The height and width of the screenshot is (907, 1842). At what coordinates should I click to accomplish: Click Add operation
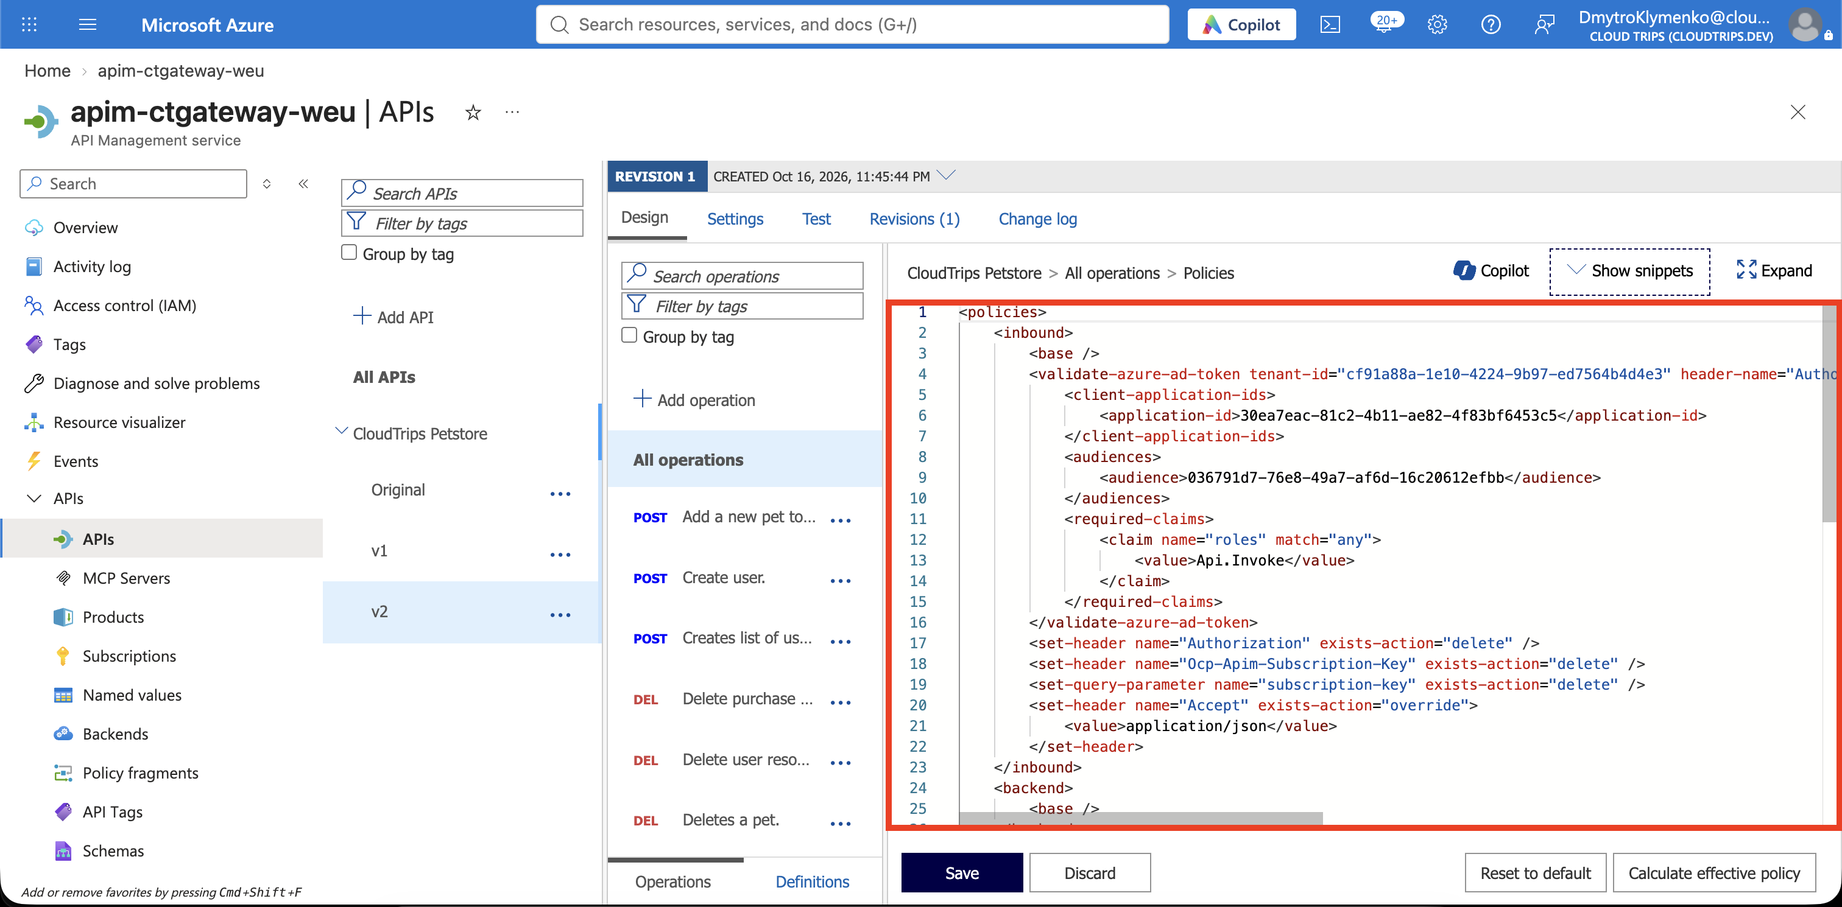[x=694, y=399]
